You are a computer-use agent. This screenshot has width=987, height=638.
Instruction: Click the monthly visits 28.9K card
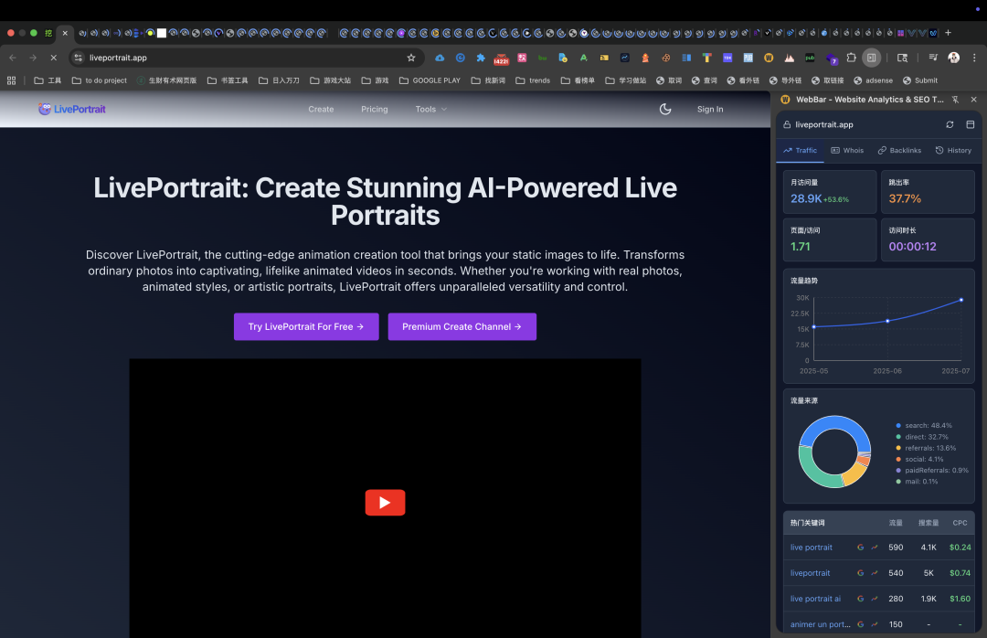830,192
